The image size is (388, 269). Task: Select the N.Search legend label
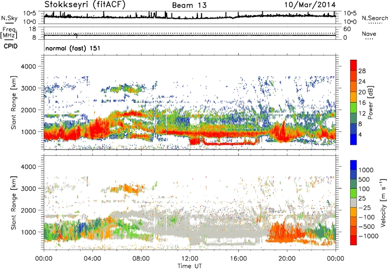click(374, 18)
